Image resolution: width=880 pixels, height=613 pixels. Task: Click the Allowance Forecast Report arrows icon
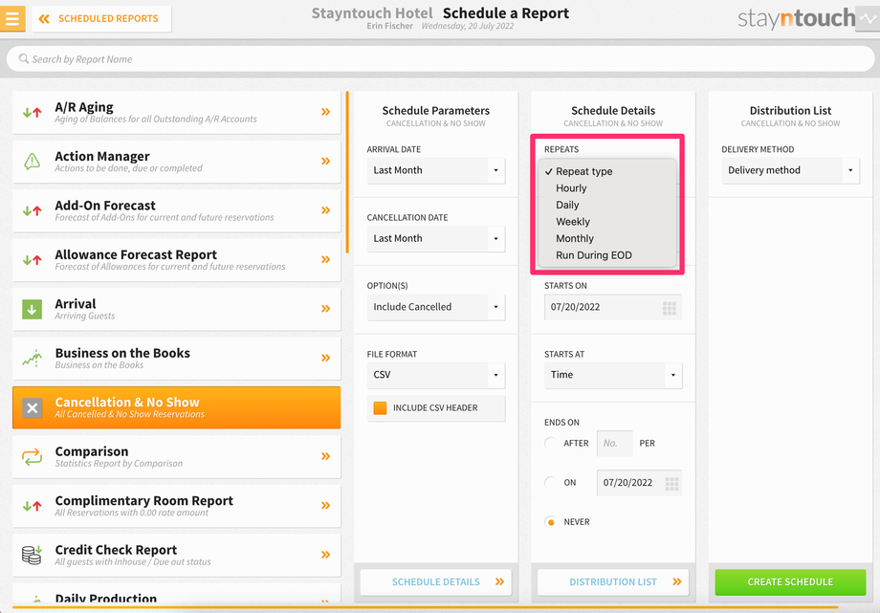coord(32,260)
